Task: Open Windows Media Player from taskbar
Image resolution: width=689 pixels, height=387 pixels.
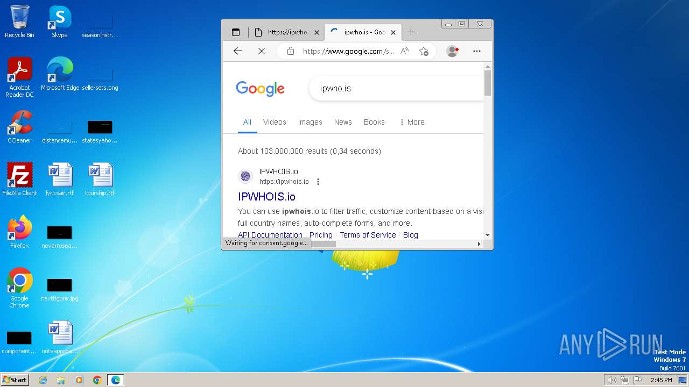Action: pos(79,380)
